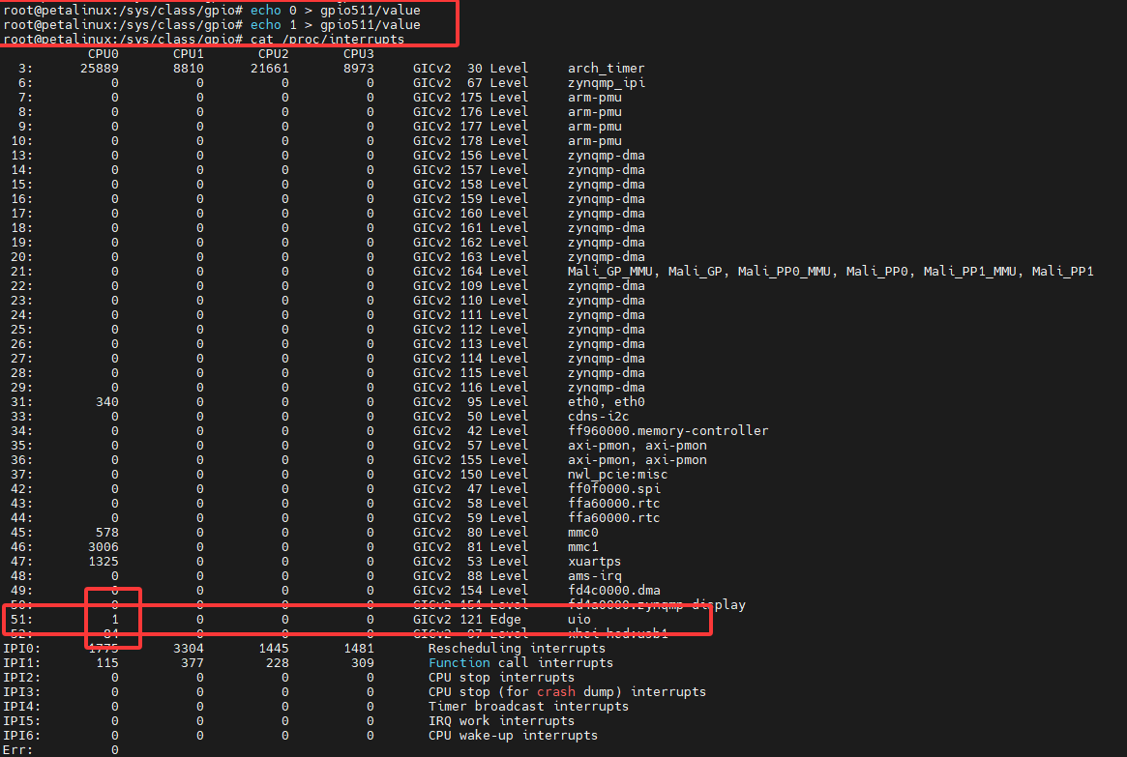The height and width of the screenshot is (757, 1127).
Task: Select the Rescheduling interrupts line
Action: click(x=519, y=648)
